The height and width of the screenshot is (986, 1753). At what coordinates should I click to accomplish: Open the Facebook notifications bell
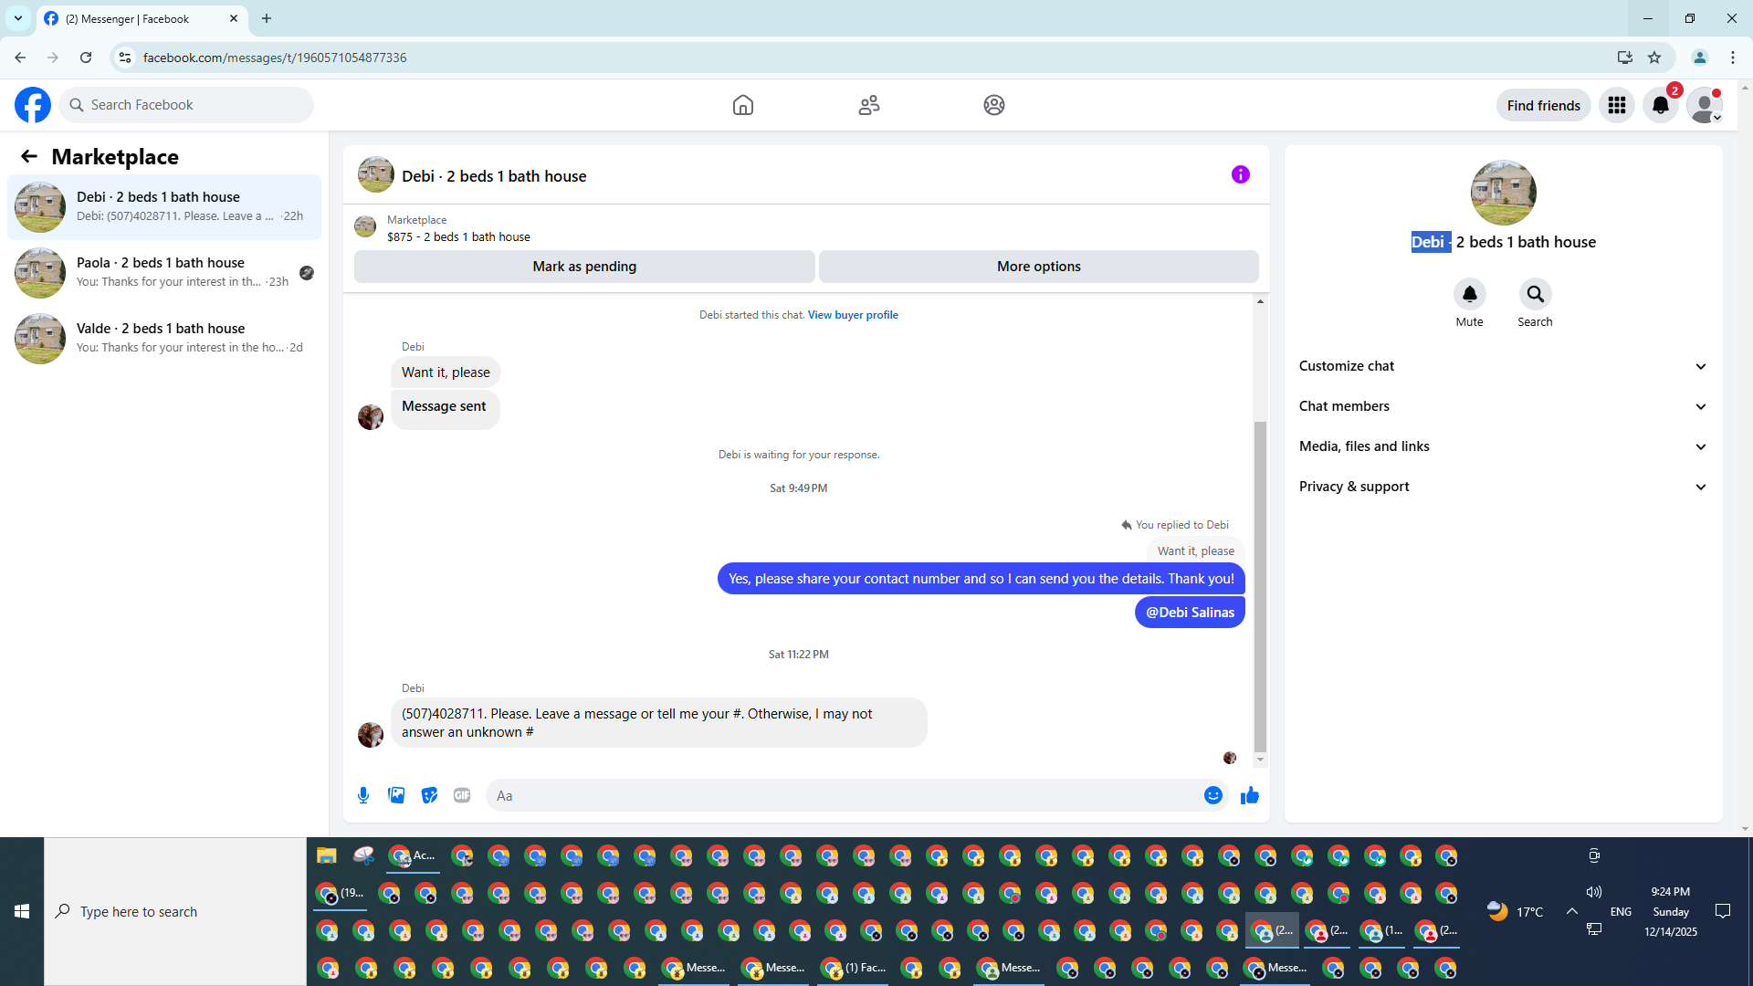point(1660,105)
